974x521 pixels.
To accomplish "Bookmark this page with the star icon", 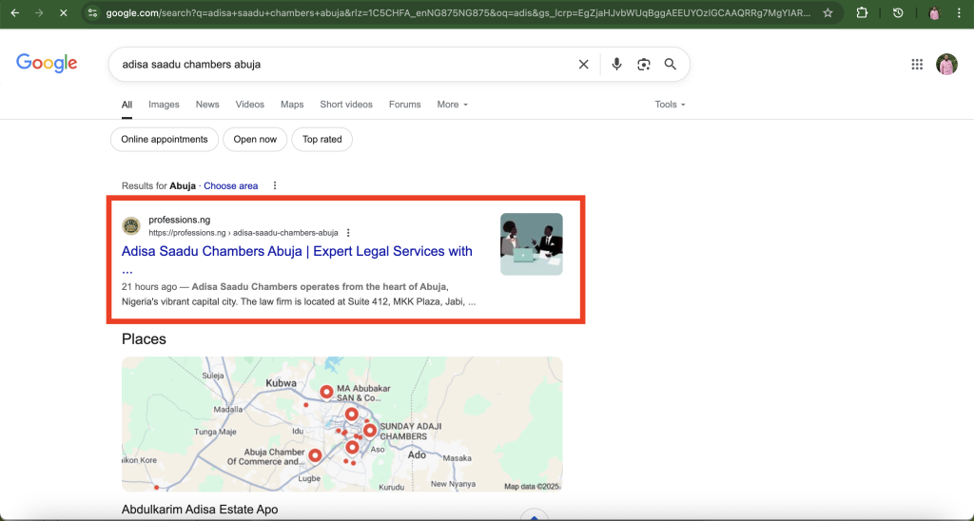I will coord(828,12).
